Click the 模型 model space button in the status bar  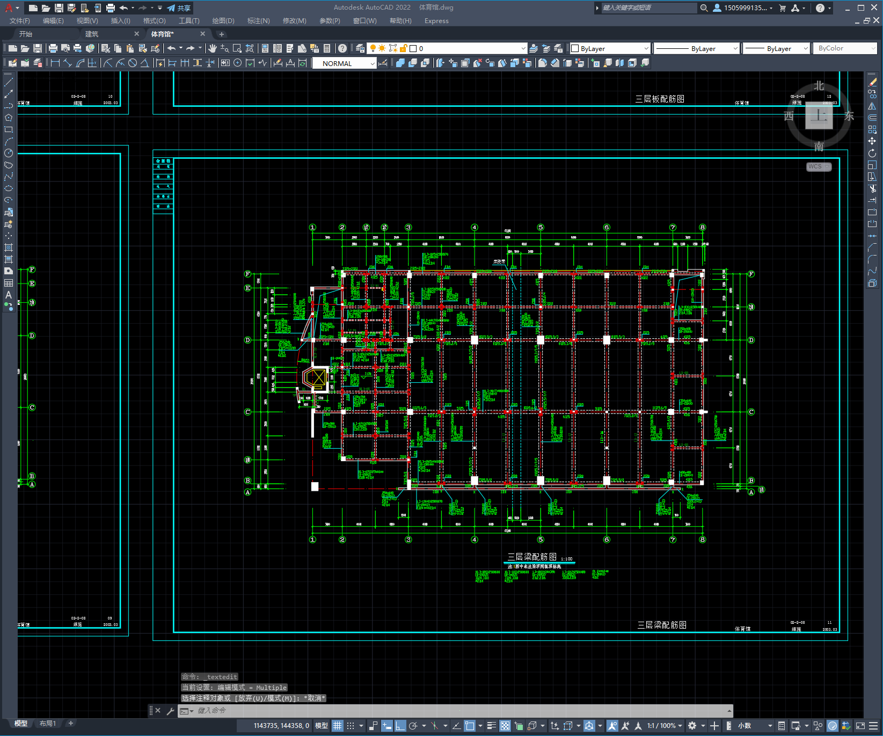[322, 726]
